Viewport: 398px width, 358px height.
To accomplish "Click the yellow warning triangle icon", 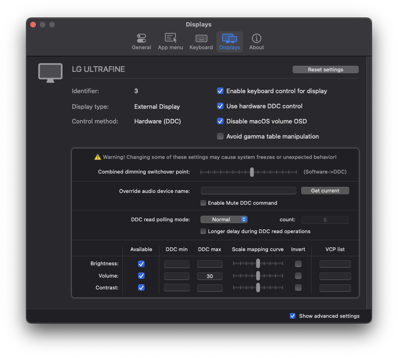I will (98, 157).
